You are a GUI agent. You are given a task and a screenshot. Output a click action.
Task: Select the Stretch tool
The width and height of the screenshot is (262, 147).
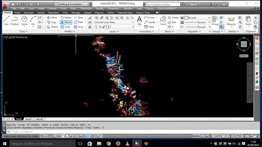point(52,27)
